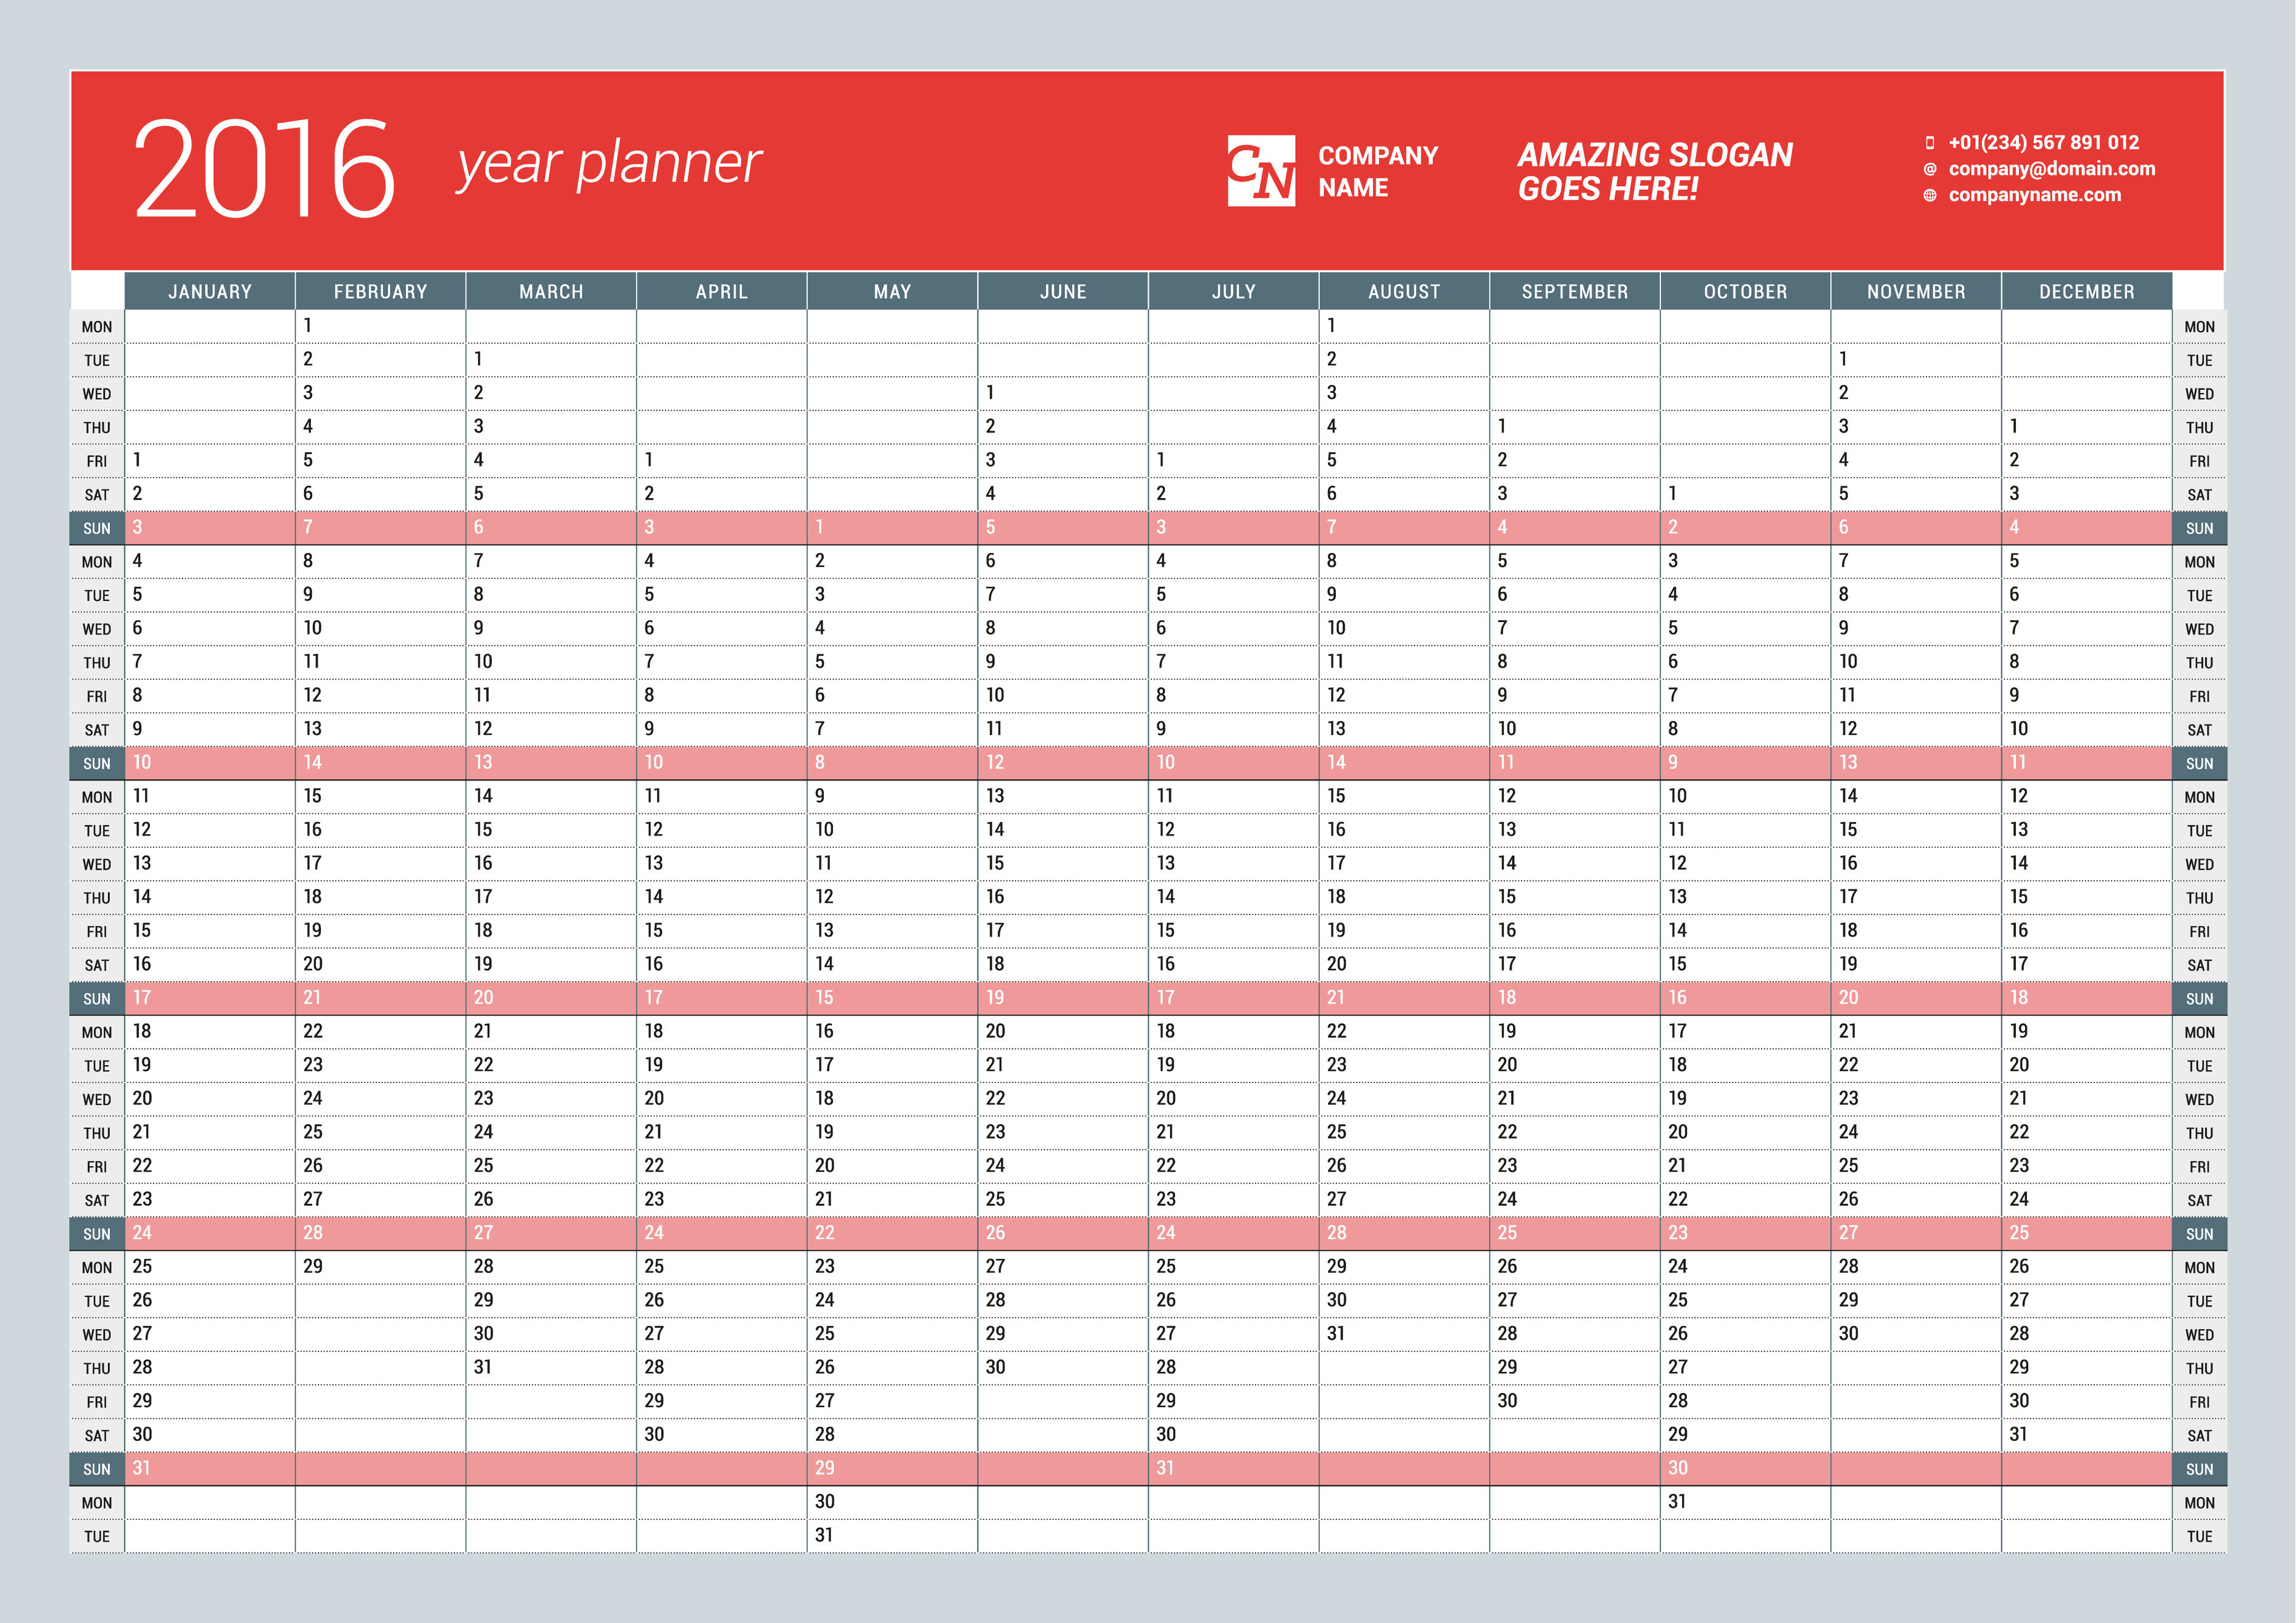The width and height of the screenshot is (2296, 1623).
Task: Select the MARCH column header
Action: [551, 291]
